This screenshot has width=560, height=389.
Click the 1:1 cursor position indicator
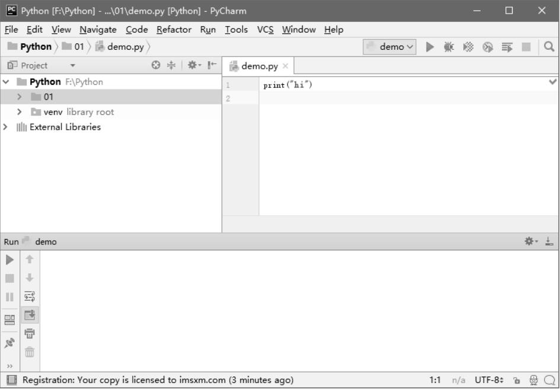tap(434, 380)
